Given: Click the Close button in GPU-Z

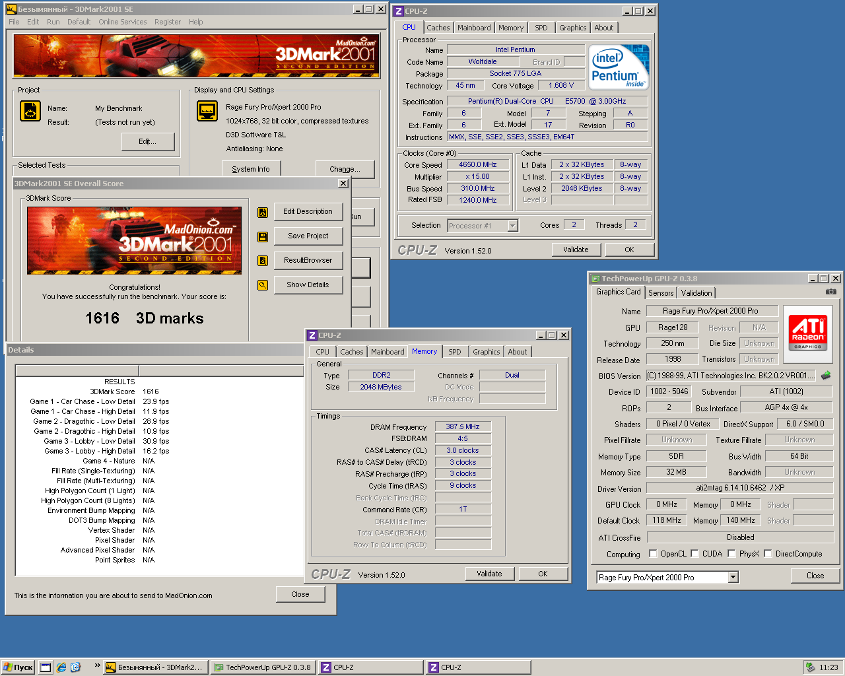Looking at the screenshot, I should click(x=815, y=576).
